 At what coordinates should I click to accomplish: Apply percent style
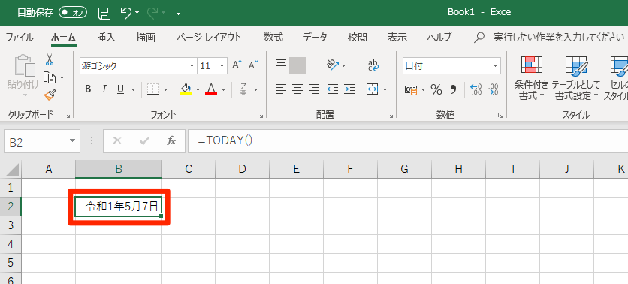(436, 89)
